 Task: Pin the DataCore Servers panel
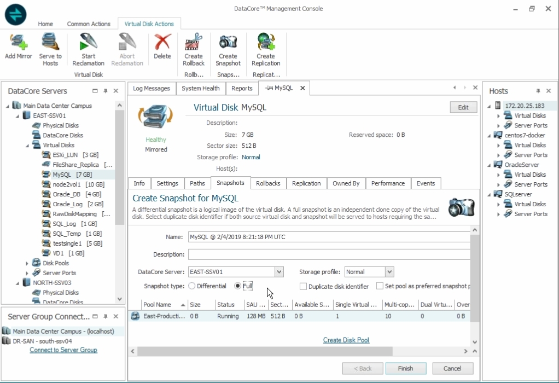[x=105, y=91]
